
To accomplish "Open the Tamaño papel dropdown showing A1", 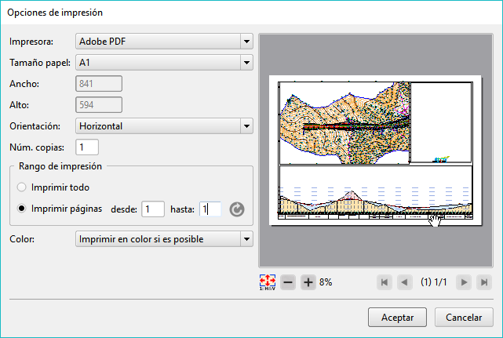I will [164, 63].
